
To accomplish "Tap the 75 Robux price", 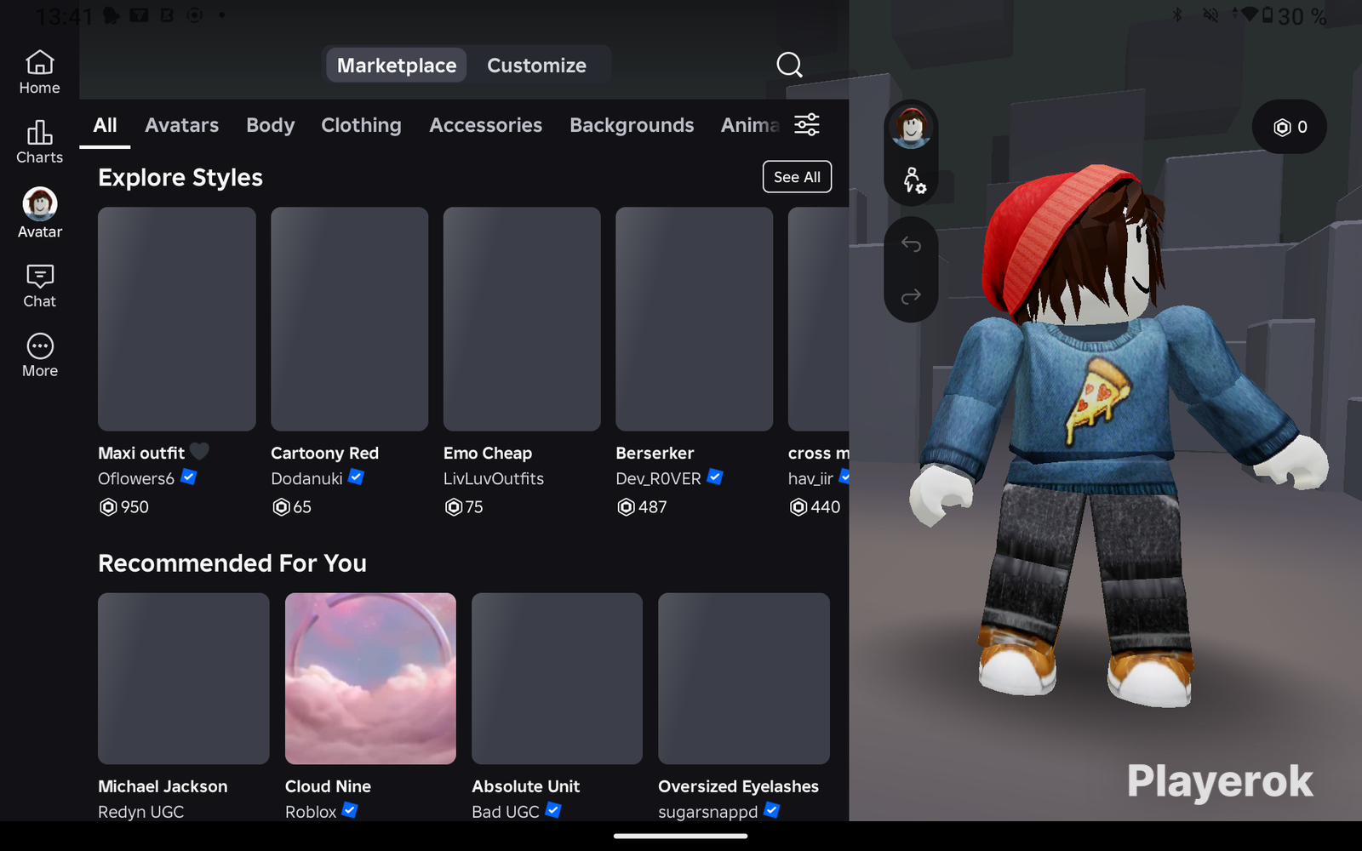I will [x=464, y=507].
